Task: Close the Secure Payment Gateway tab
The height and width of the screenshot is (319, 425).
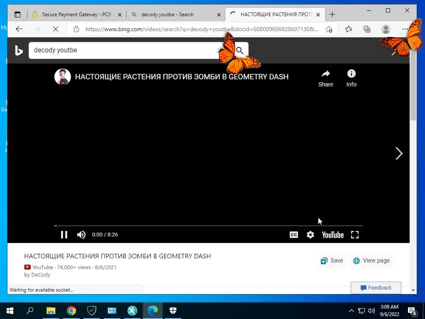Action: click(x=120, y=15)
